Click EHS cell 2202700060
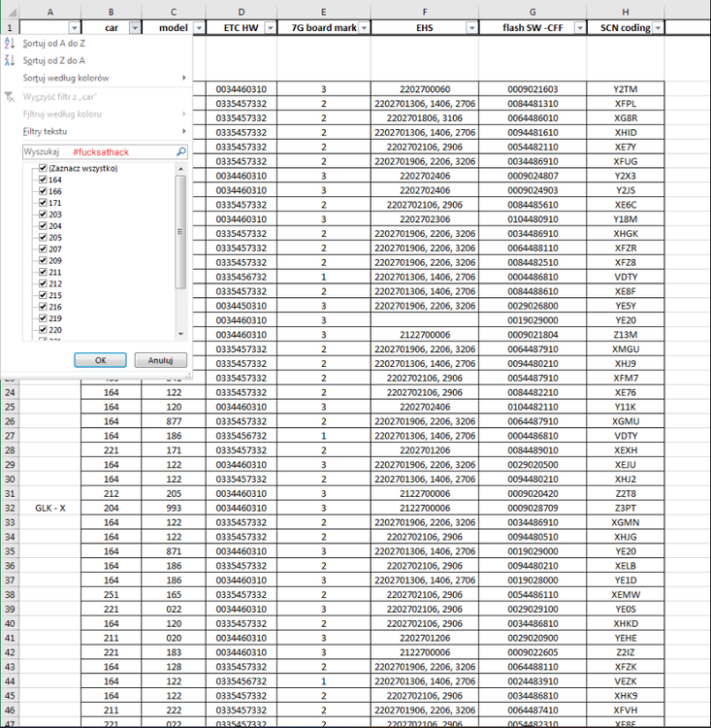The image size is (711, 728). click(425, 89)
